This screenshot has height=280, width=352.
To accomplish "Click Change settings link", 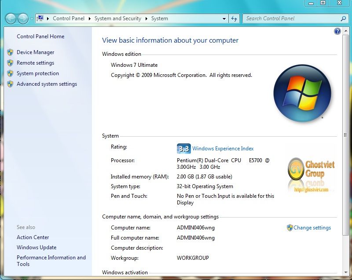I will pyautogui.click(x=312, y=228).
